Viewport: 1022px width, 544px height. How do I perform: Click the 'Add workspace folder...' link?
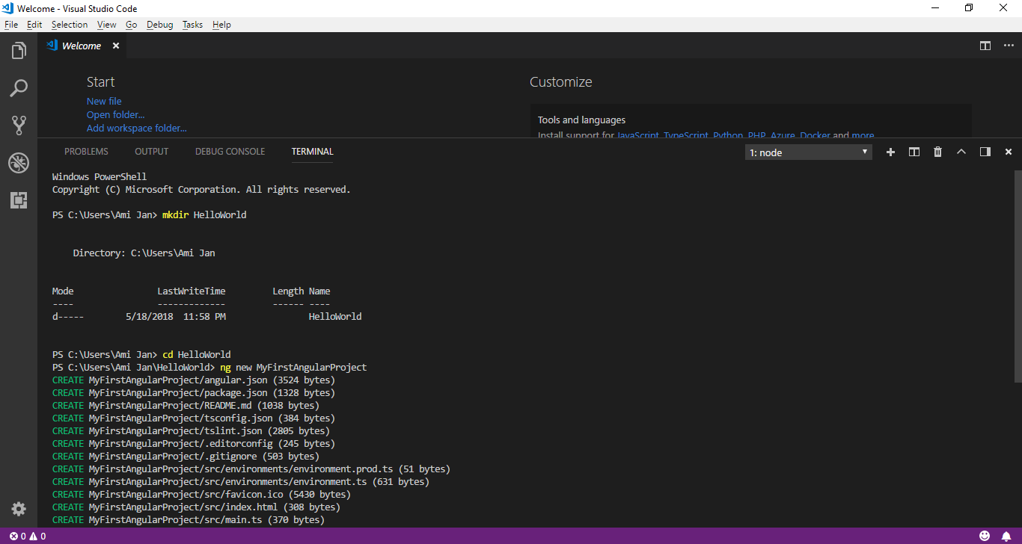coord(137,128)
